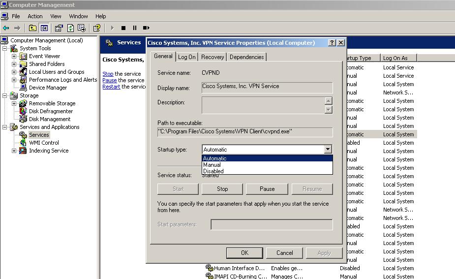Screen dimensions: 455x279
Task: Click the Restart the service link
Action: [x=111, y=87]
